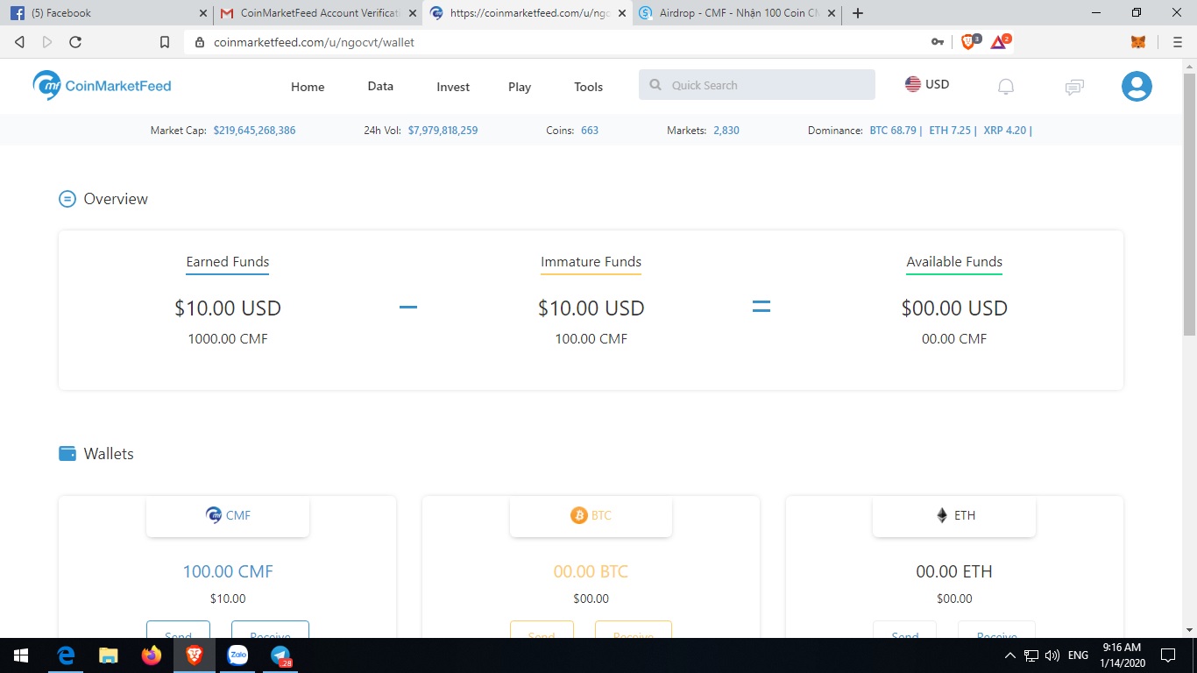Image resolution: width=1197 pixels, height=673 pixels.
Task: Open the browser hamburger menu
Action: pyautogui.click(x=1177, y=42)
